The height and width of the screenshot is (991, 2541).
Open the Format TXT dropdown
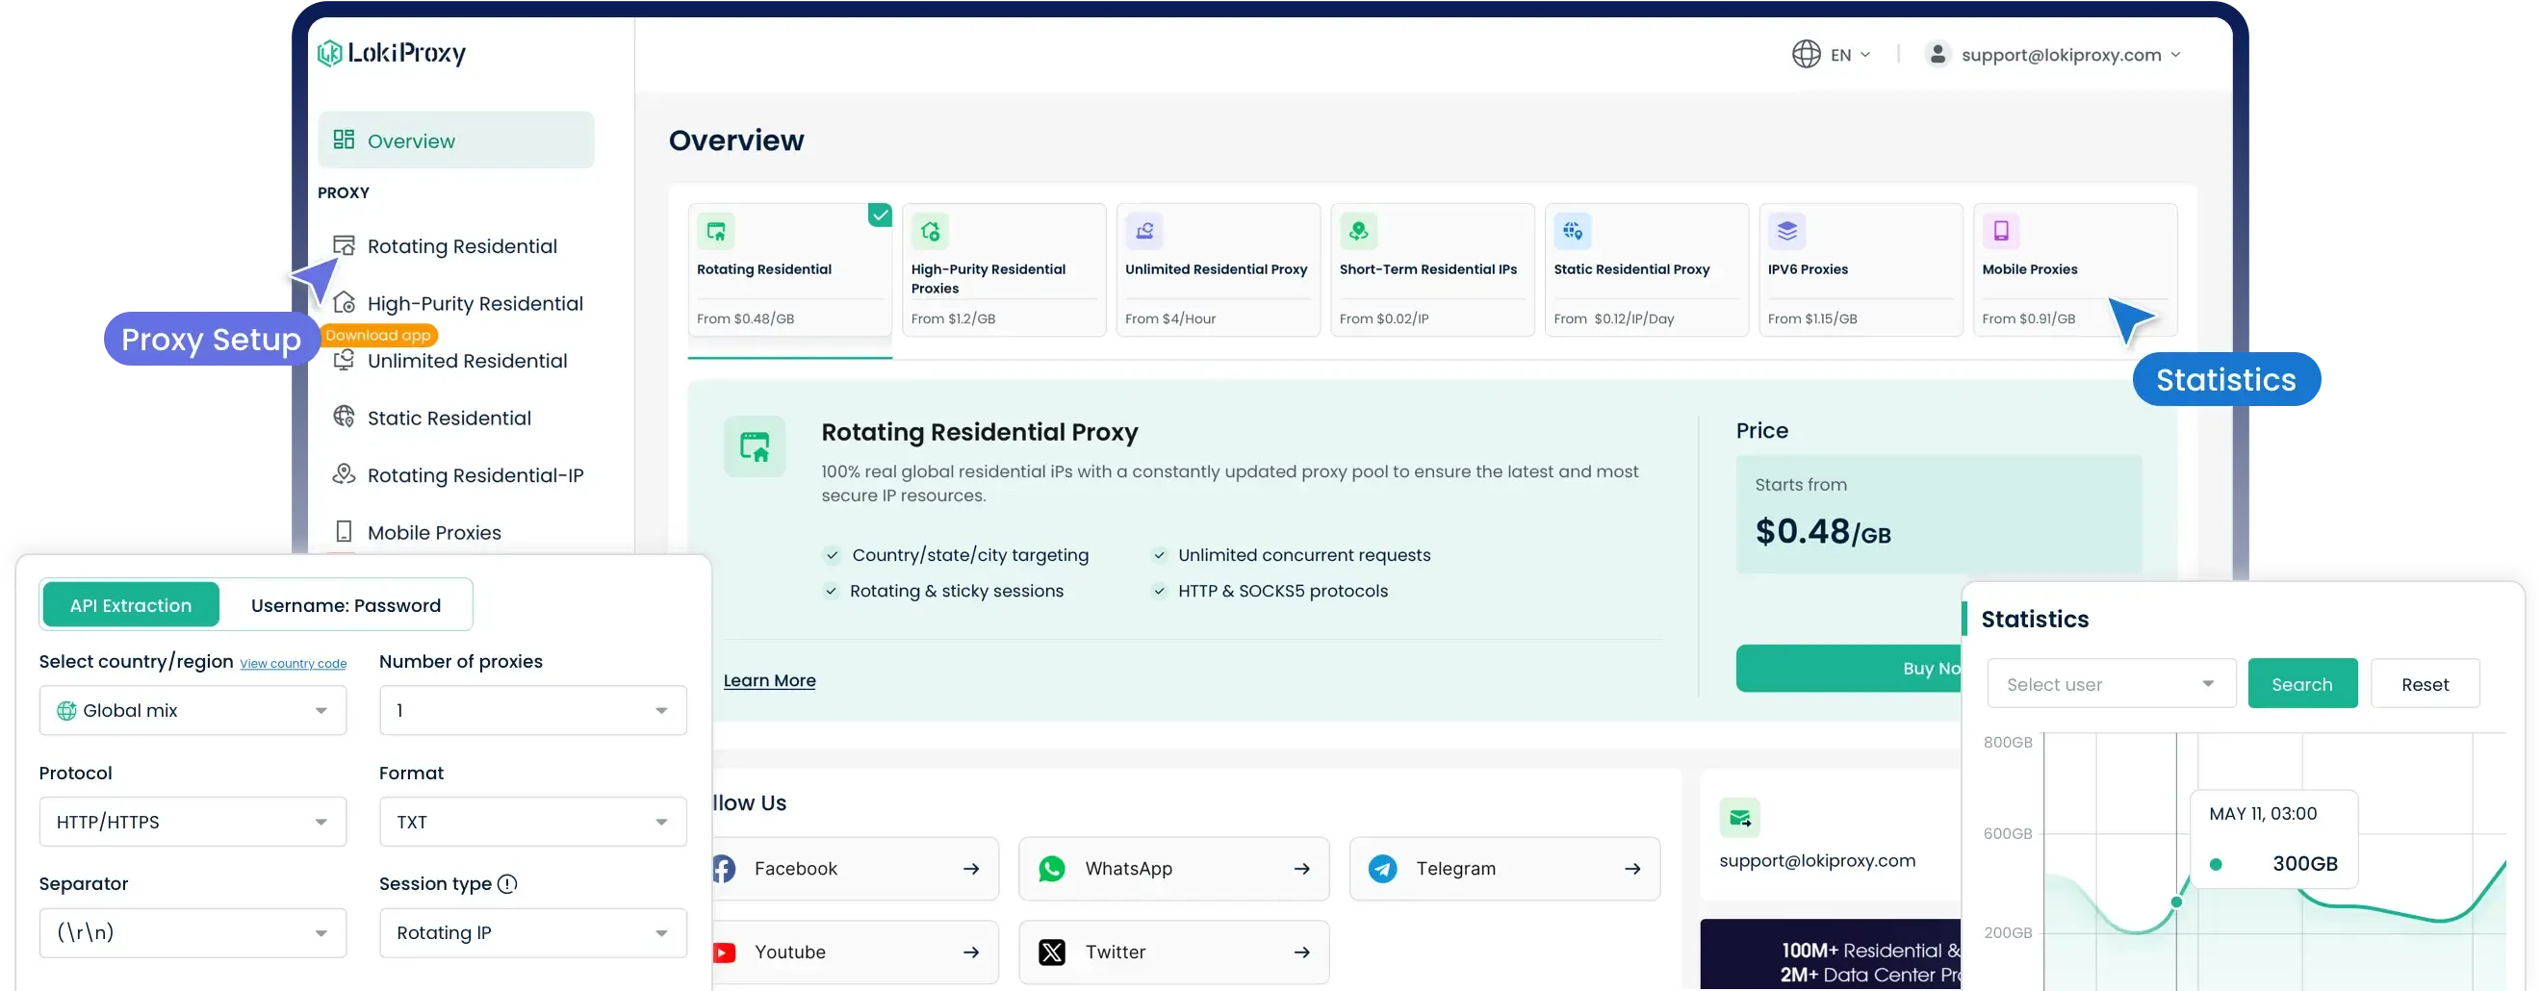532,823
